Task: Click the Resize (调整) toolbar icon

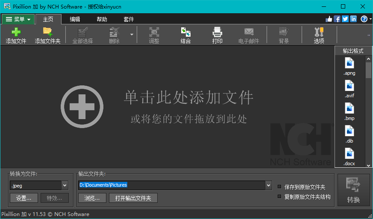Action: click(x=154, y=35)
